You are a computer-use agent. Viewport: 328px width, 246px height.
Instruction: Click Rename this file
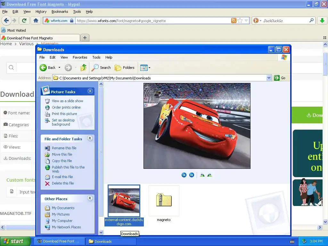64,148
